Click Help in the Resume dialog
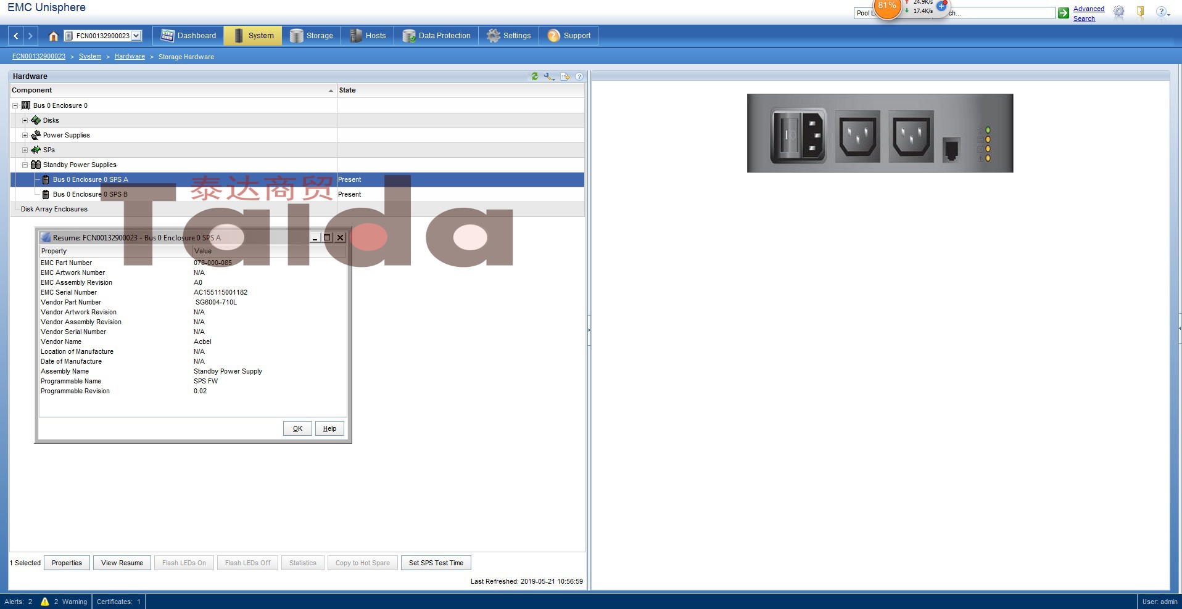The image size is (1182, 609). pos(329,429)
